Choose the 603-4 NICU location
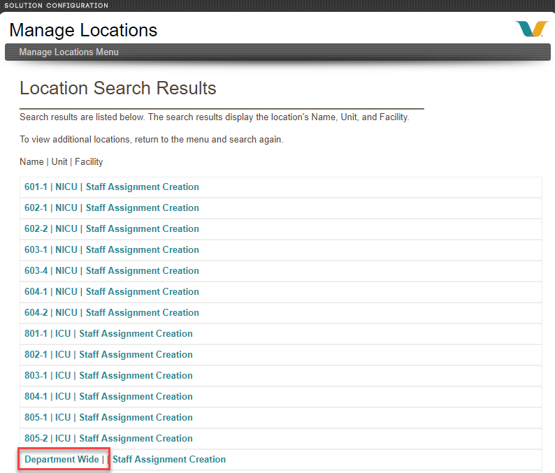555x473 pixels. coord(112,270)
